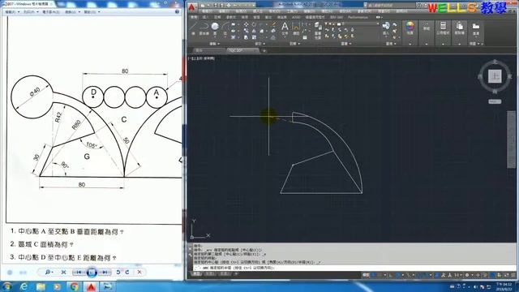Select the Dimension tool in Annotation panel
Image resolution: width=519 pixels, height=292 pixels.
(x=296, y=28)
